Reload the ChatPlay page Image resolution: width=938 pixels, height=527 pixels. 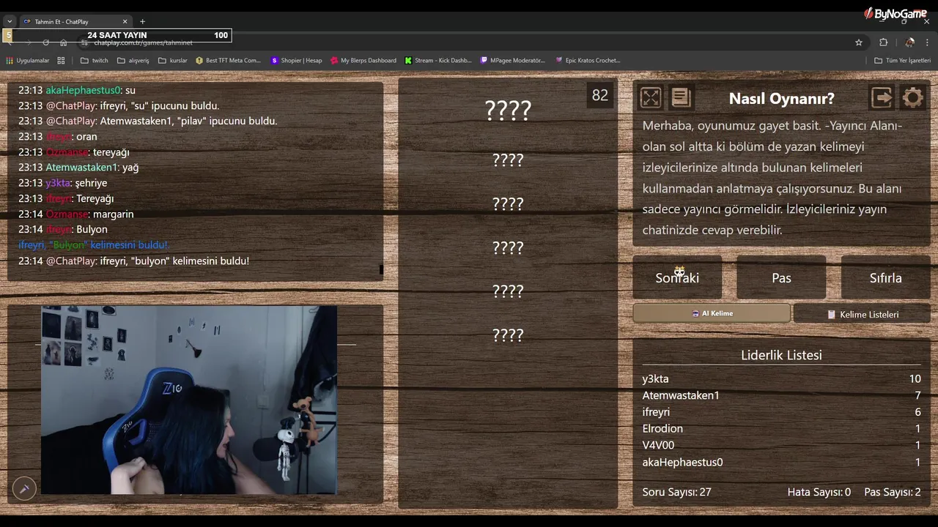[x=45, y=42]
